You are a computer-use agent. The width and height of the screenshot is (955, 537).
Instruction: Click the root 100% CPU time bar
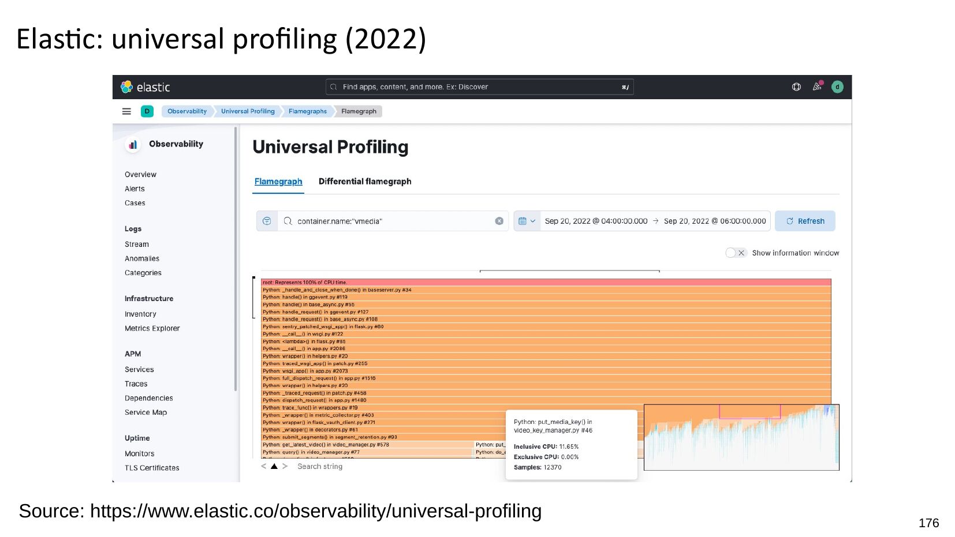546,283
